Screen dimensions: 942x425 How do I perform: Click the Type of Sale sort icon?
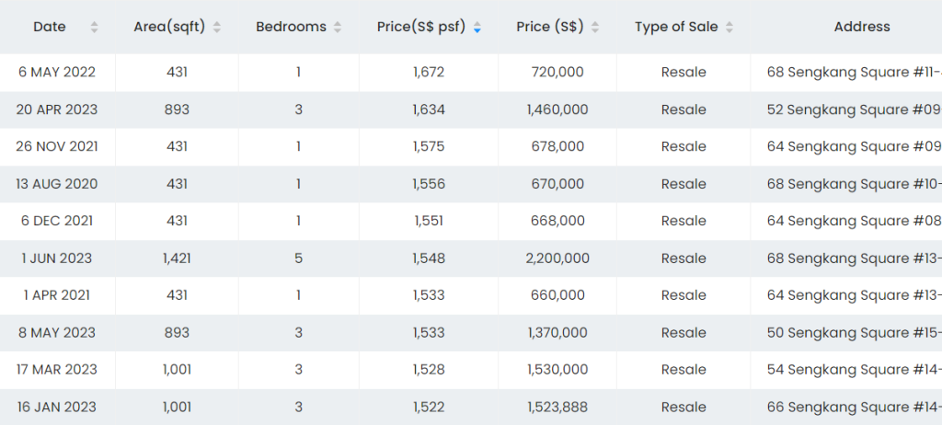tap(729, 28)
